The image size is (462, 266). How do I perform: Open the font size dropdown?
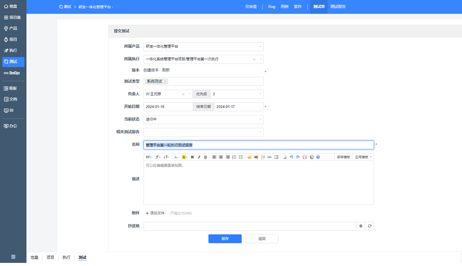pos(166,157)
